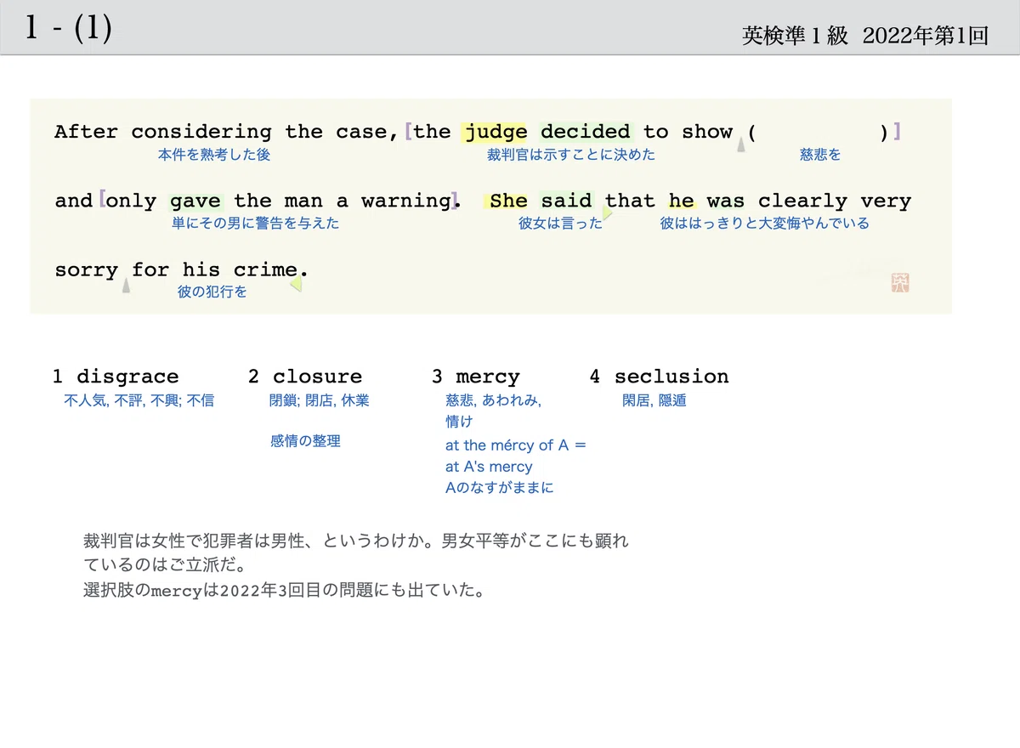Click the word "crime." ending the sentence
The image size is (1020, 748).
click(271, 270)
